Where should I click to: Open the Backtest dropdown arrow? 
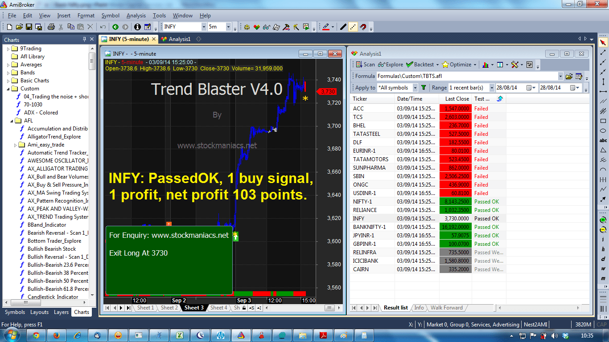point(437,65)
